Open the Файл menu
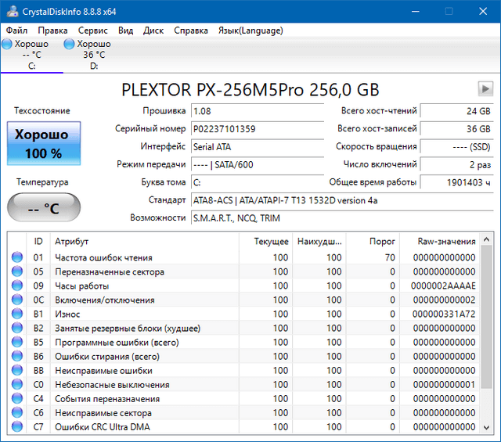The width and height of the screenshot is (501, 442). click(x=16, y=31)
